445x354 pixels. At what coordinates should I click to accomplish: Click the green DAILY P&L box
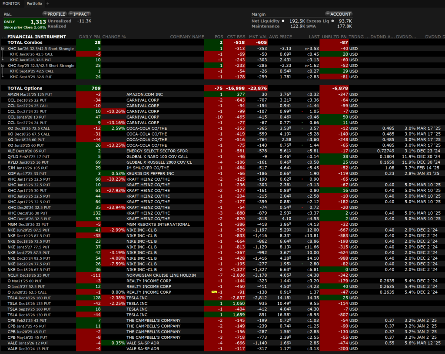(24, 23)
